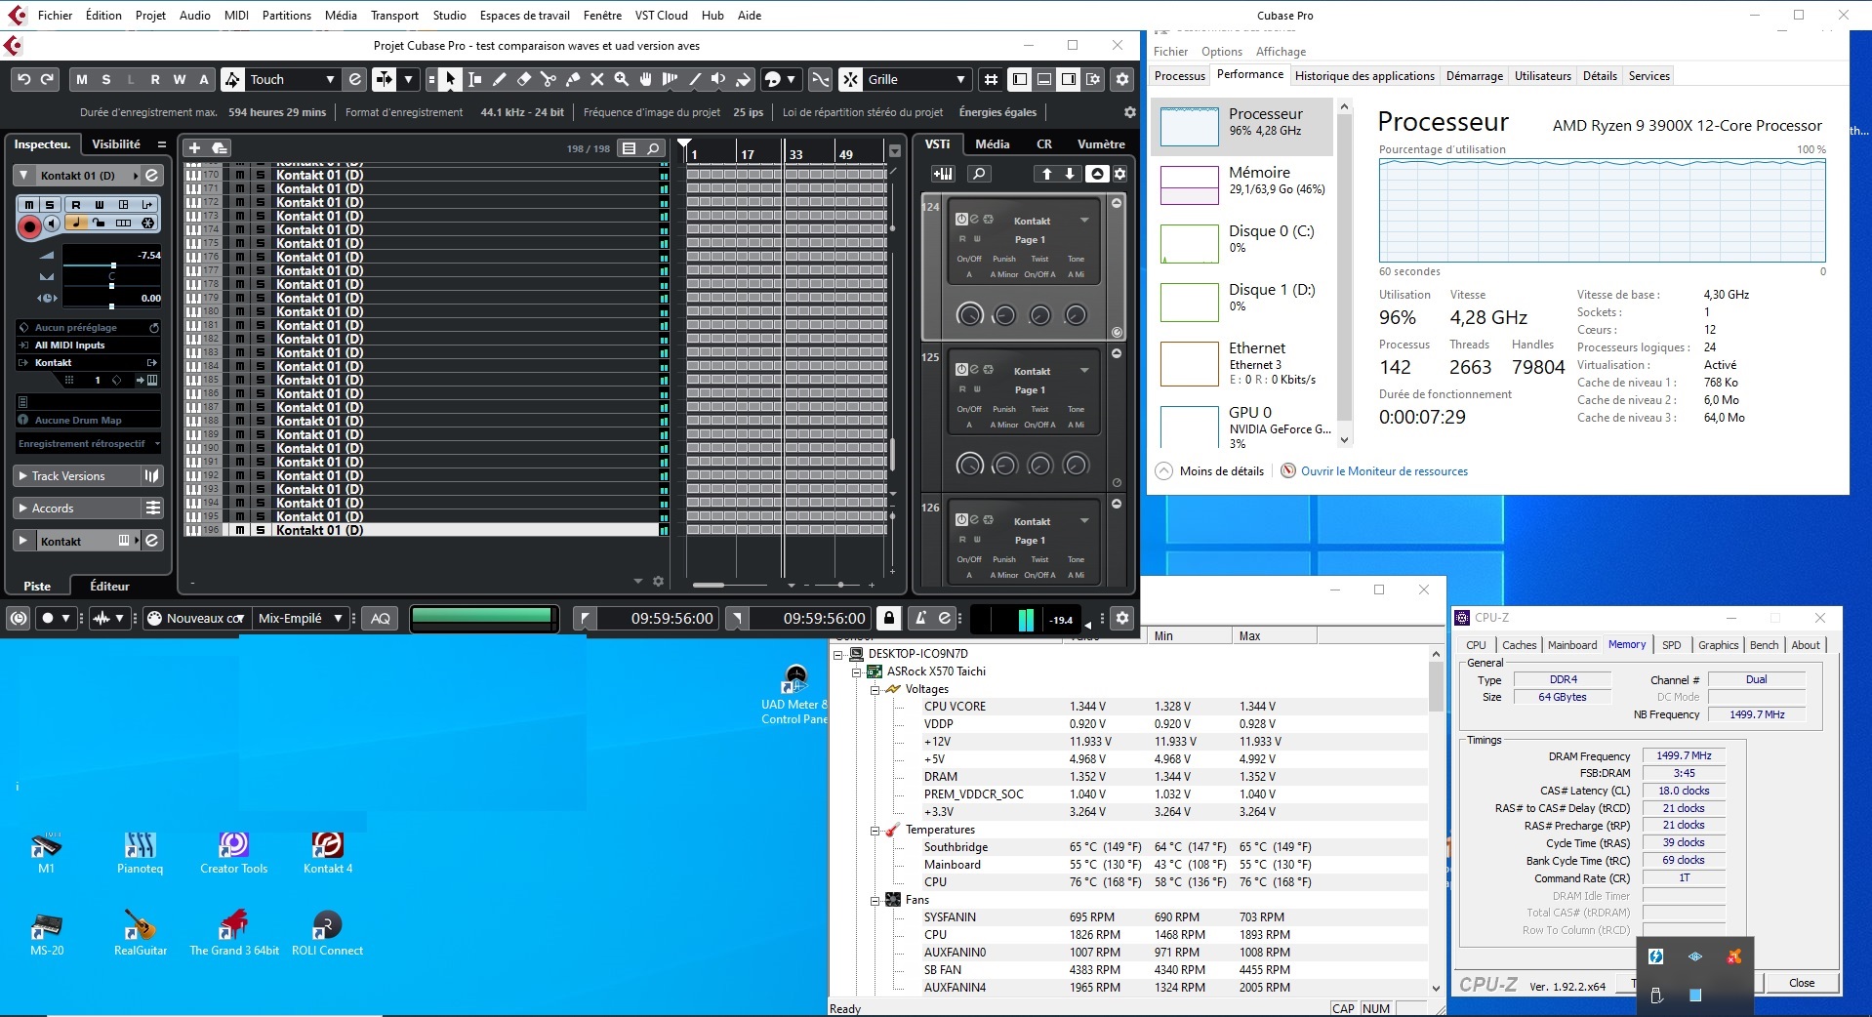Click the Processeur graph icon in Task Manager
Viewport: 1872px width, 1017px height.
[1188, 127]
